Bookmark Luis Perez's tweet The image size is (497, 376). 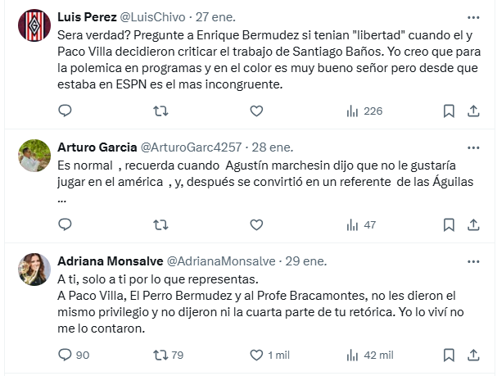449,111
